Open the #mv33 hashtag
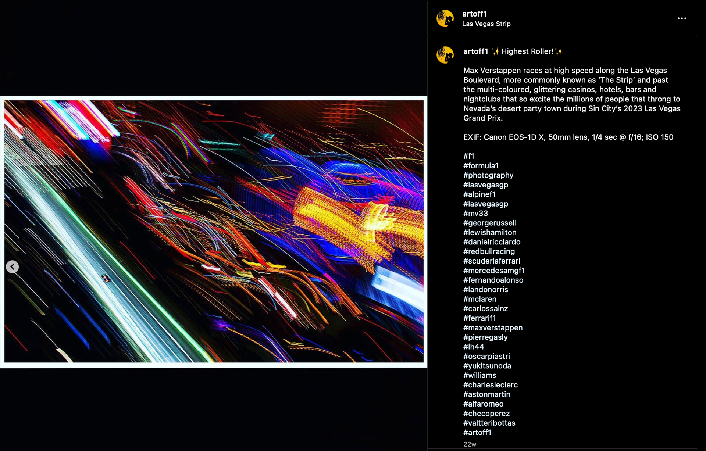 coord(475,214)
